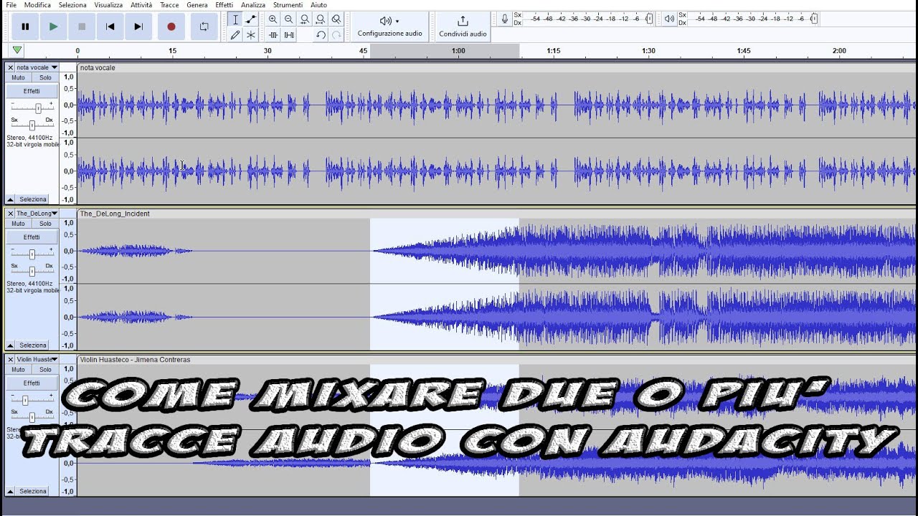This screenshot has width=918, height=516.
Task: Adjust the recording level slider
Action: coord(649,19)
